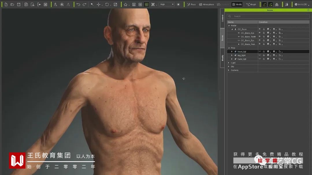Toggle visibility eye for CC_Base

coord(260,29)
